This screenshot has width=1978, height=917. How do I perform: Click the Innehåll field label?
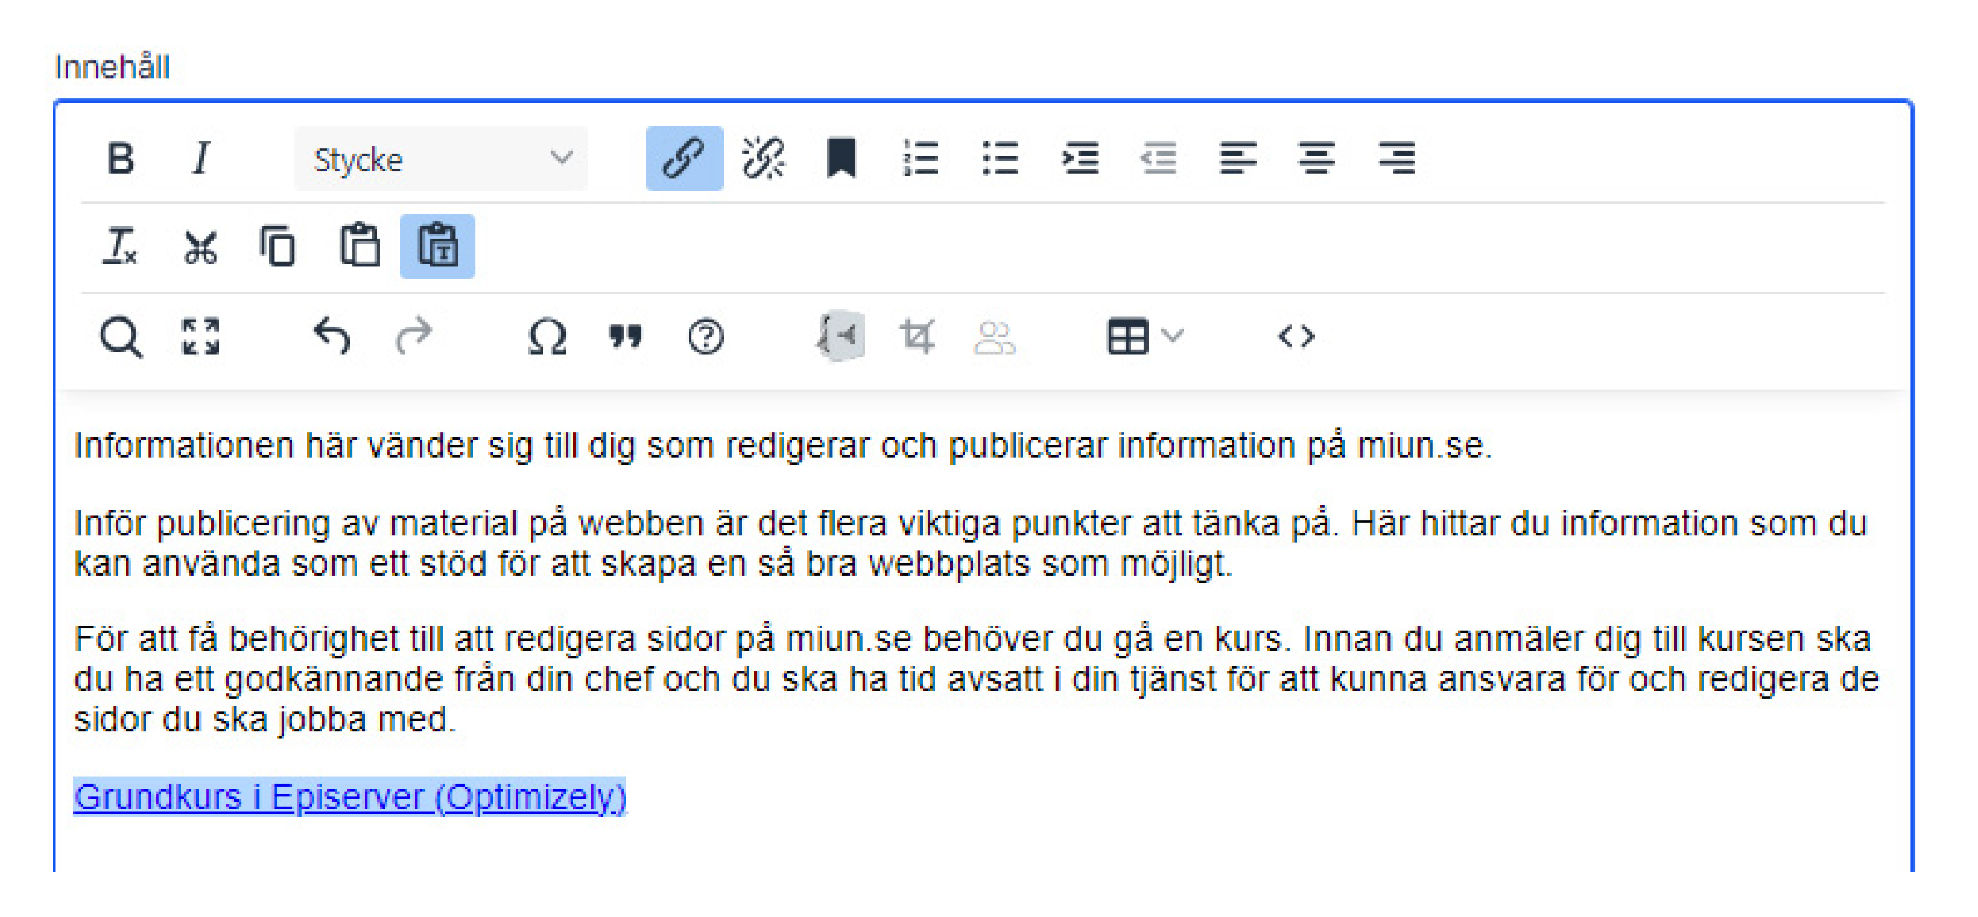pyautogui.click(x=112, y=68)
